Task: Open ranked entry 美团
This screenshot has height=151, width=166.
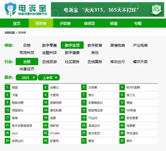Action: (15, 87)
